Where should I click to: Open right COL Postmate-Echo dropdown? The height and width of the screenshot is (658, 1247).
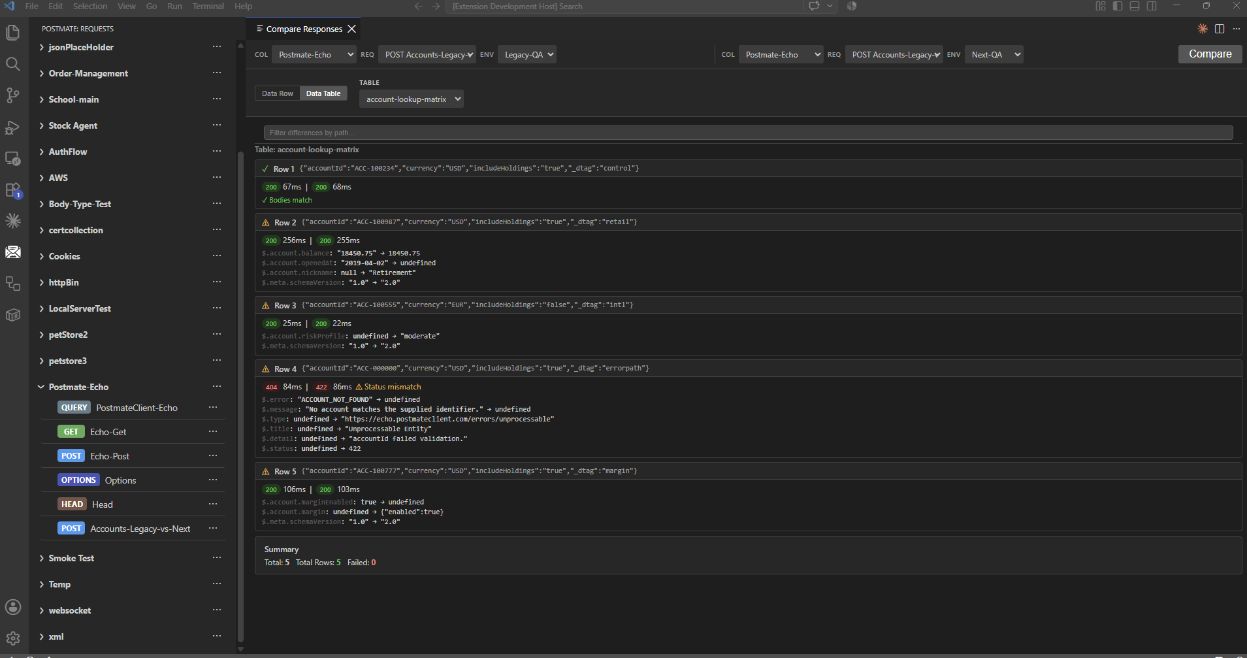pyautogui.click(x=781, y=55)
